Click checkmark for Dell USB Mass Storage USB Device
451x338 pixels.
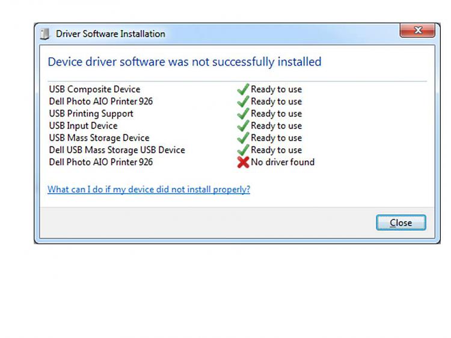click(243, 149)
